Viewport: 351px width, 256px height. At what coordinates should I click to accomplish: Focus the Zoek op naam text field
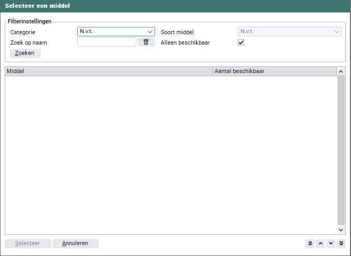(106, 42)
